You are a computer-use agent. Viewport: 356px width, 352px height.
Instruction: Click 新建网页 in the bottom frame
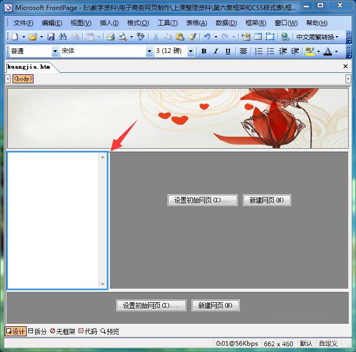[x=216, y=305]
